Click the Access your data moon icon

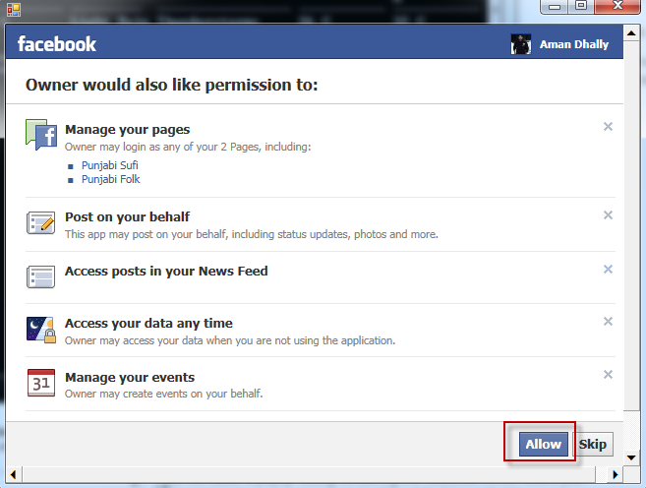40,329
